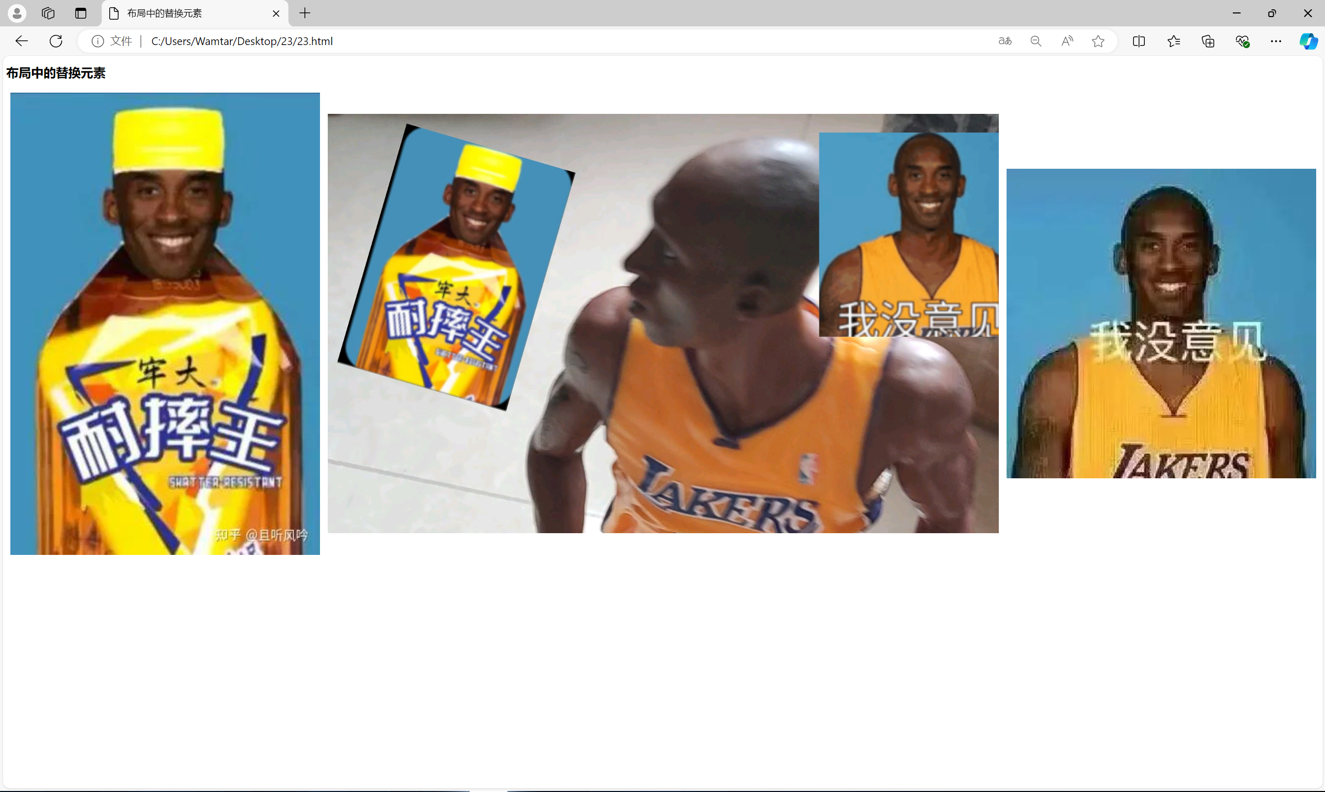Go back with the back arrow

click(x=21, y=41)
